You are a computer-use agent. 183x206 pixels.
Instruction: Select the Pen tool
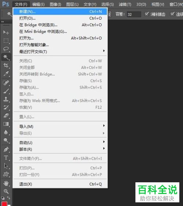[x=6, y=149]
